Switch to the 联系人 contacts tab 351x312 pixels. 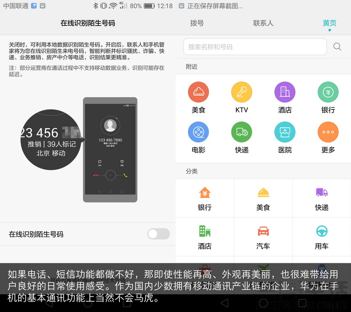[x=263, y=23]
